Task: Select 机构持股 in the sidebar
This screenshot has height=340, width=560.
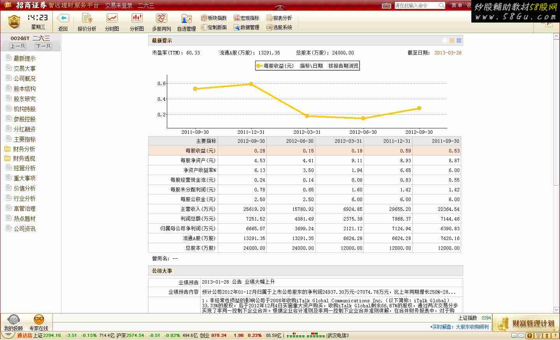Action: click(24, 109)
